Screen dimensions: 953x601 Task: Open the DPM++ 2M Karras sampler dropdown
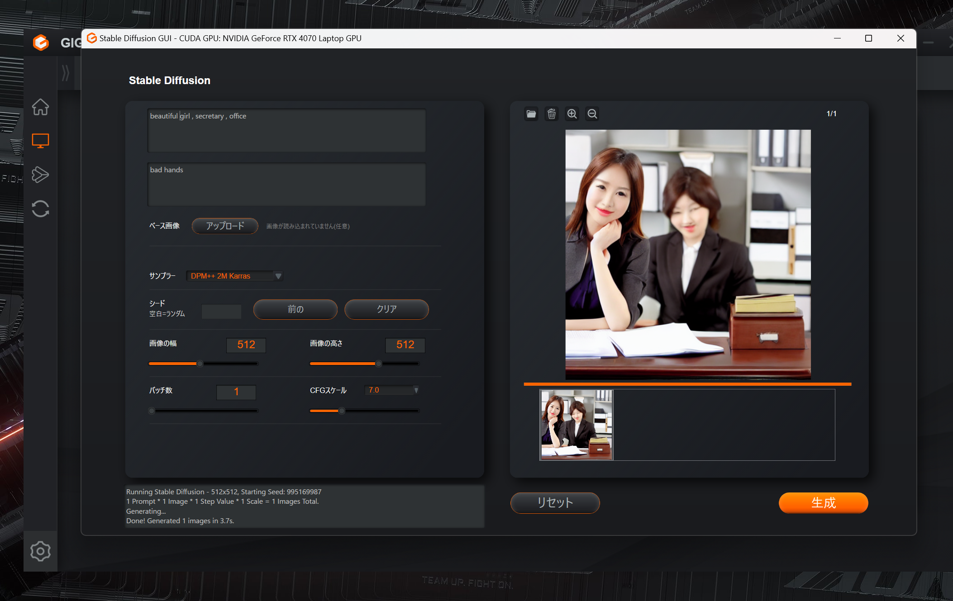click(234, 276)
